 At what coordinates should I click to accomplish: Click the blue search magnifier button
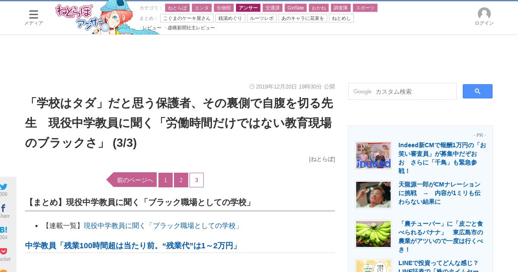pyautogui.click(x=477, y=91)
